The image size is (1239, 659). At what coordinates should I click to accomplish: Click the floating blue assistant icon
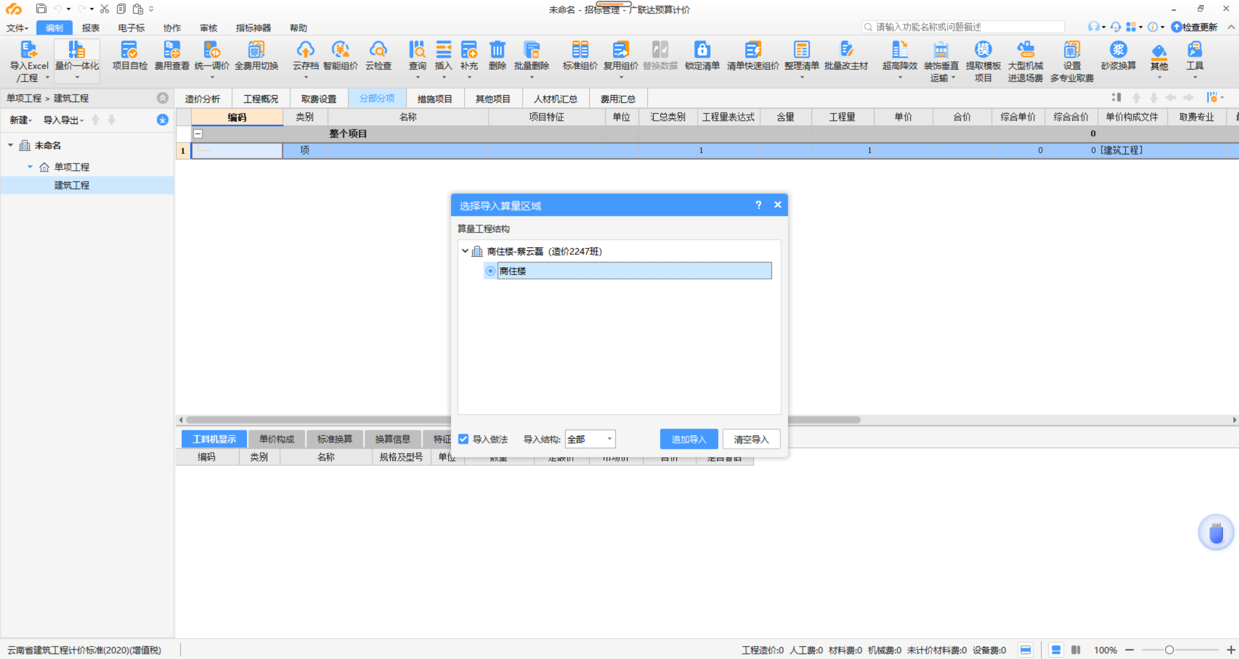(1215, 532)
